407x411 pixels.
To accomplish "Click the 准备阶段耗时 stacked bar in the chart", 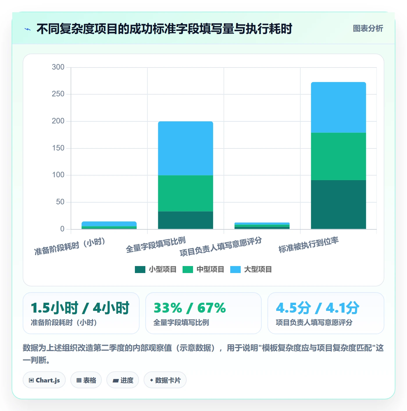I will (x=109, y=225).
